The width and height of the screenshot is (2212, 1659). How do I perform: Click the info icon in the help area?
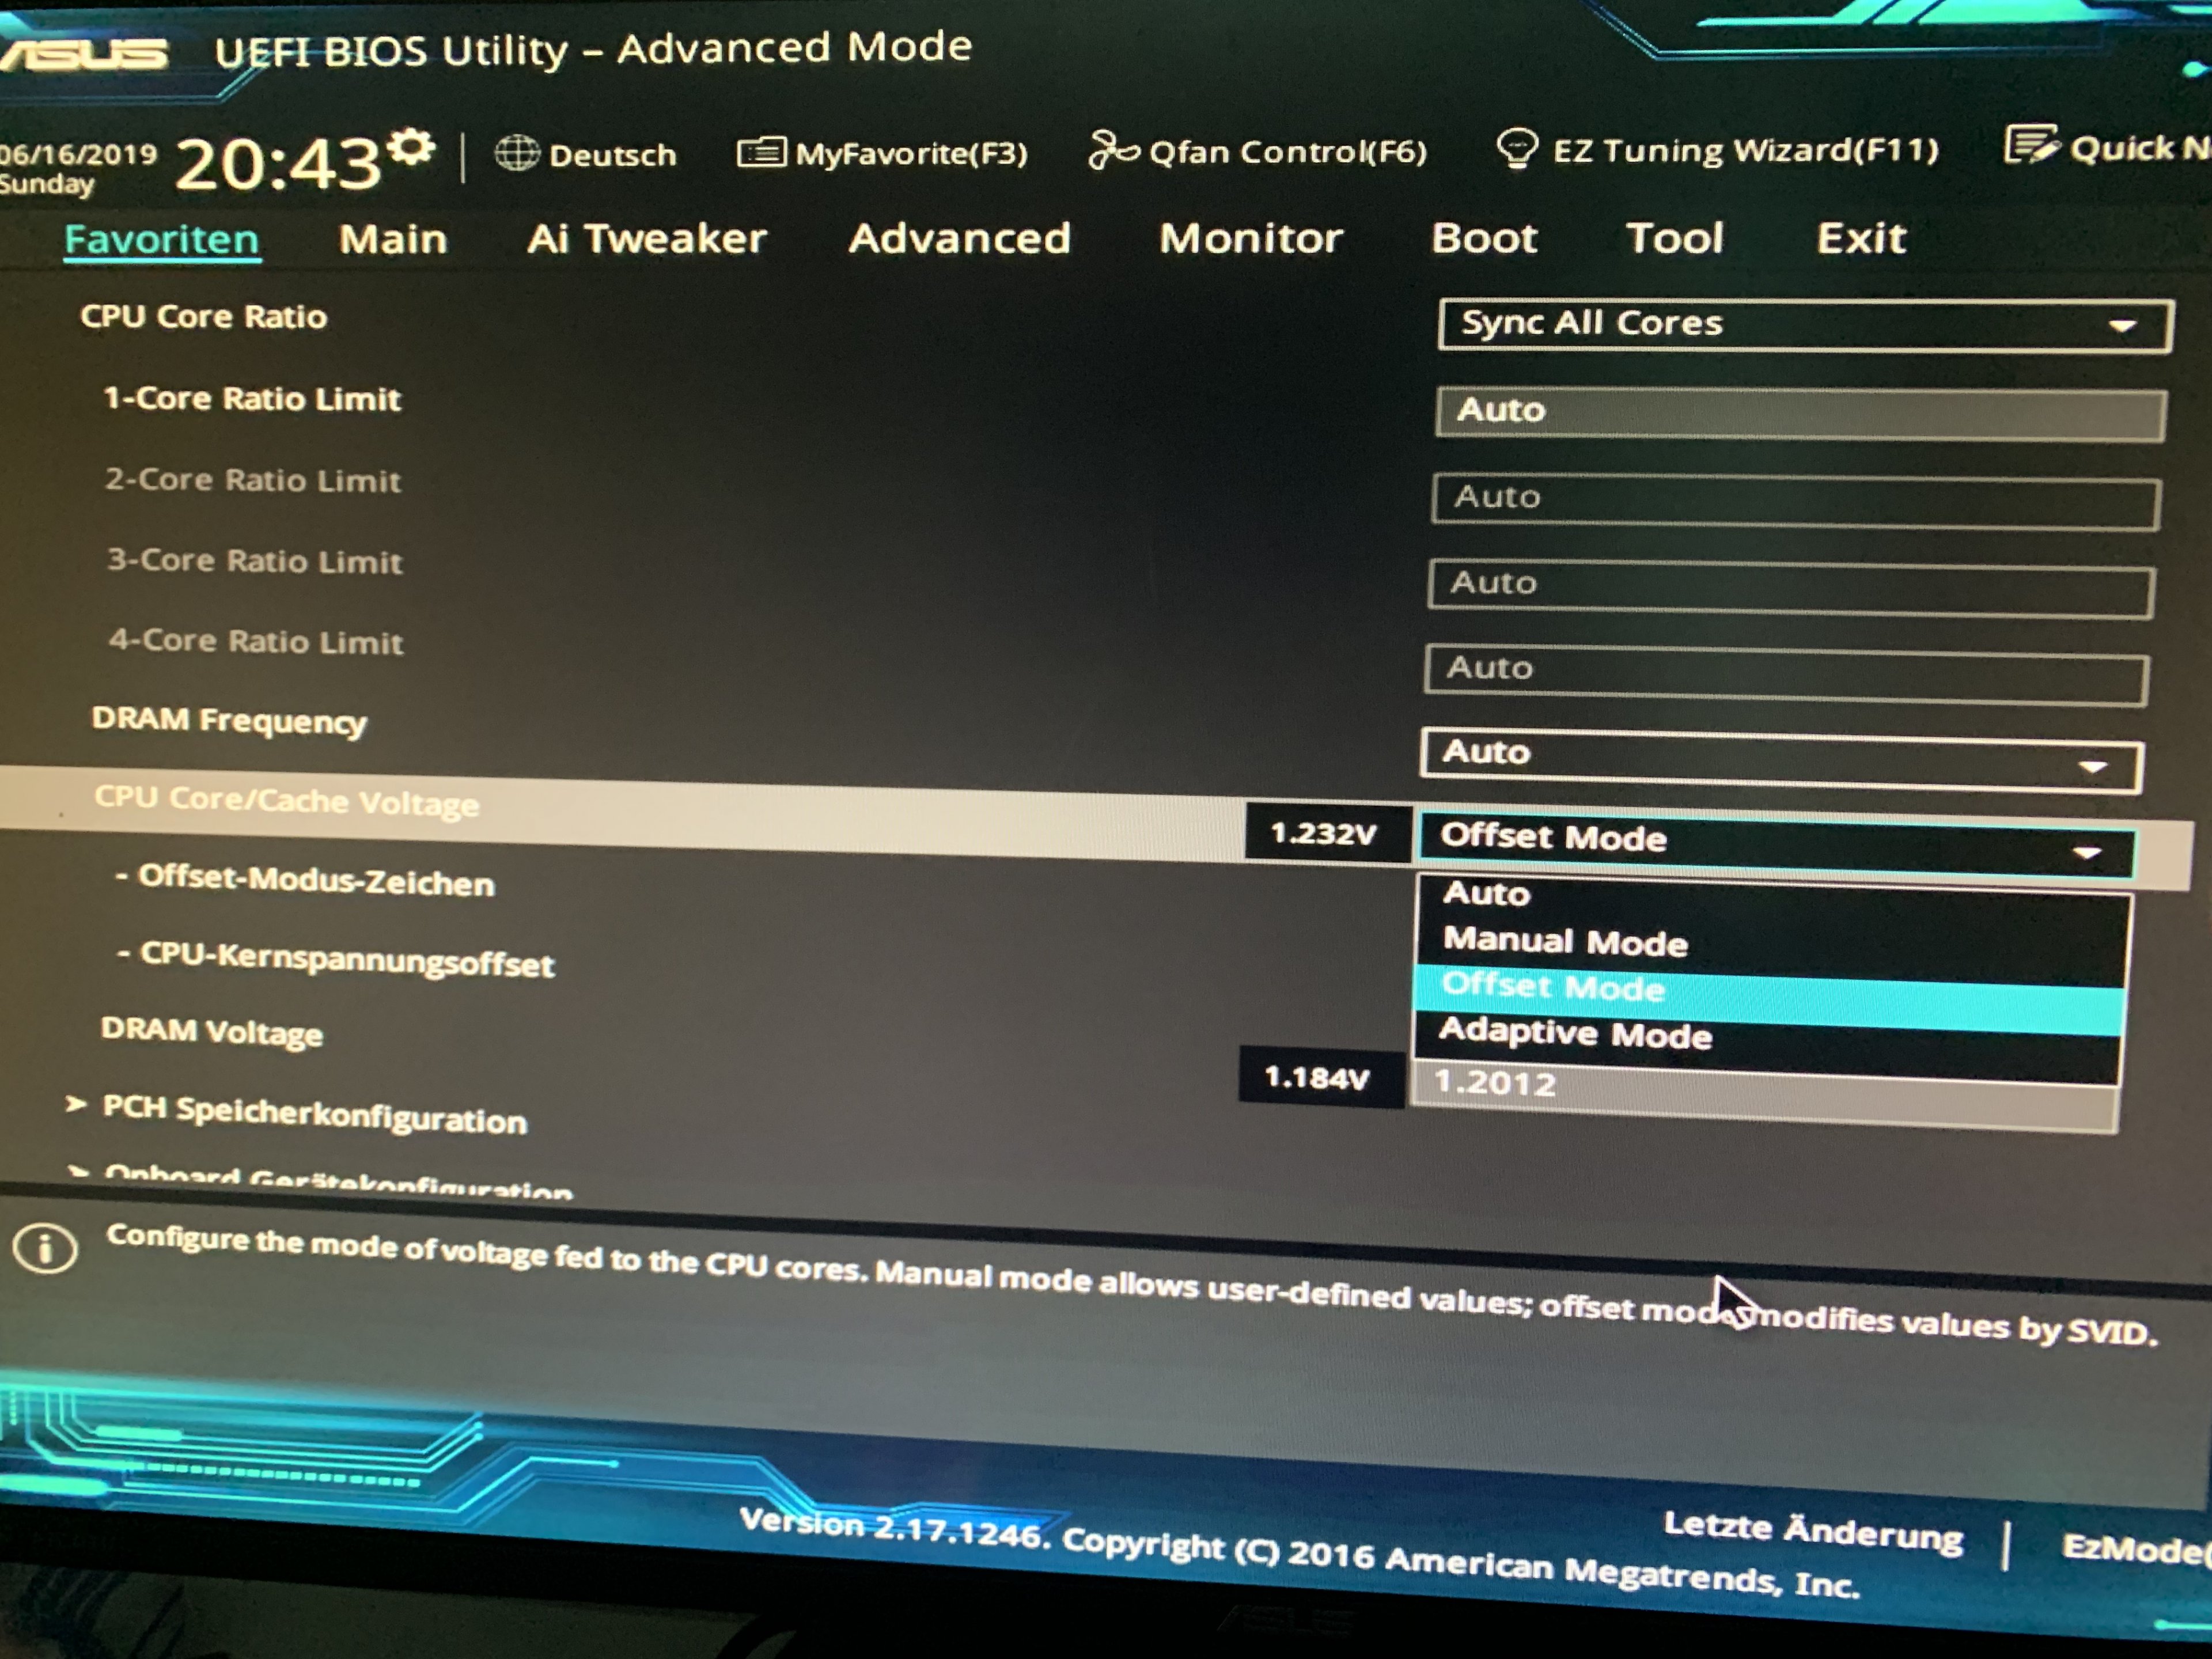pos(45,1248)
